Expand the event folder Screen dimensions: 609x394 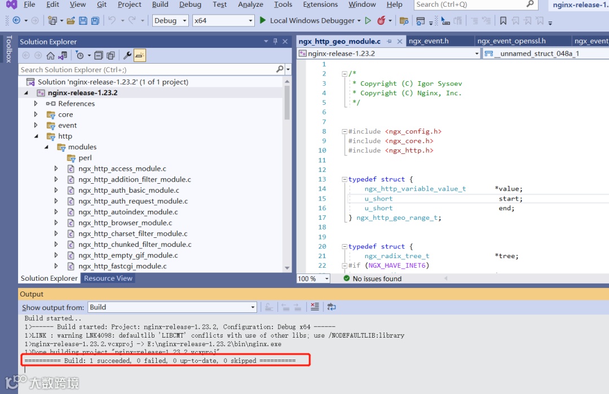[36, 125]
